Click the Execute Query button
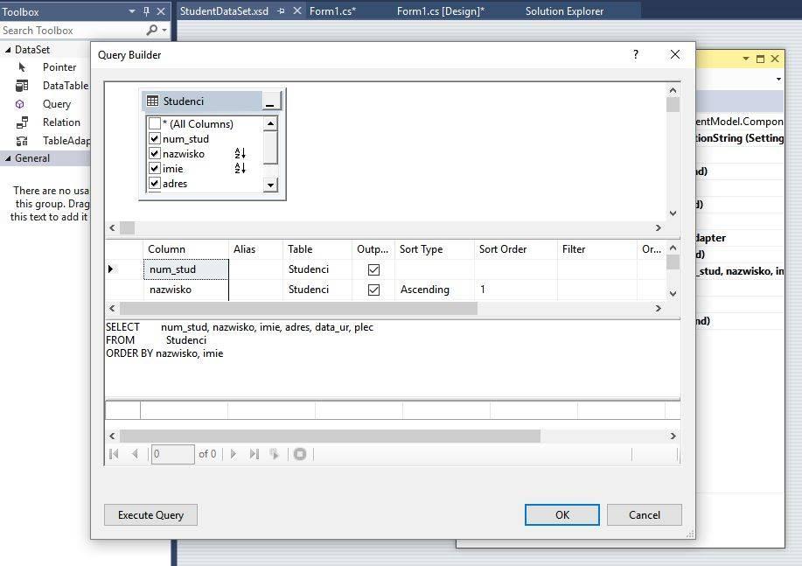This screenshot has width=802, height=566. pos(150,515)
